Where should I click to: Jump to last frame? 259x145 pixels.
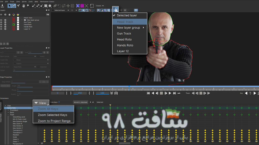175,93
